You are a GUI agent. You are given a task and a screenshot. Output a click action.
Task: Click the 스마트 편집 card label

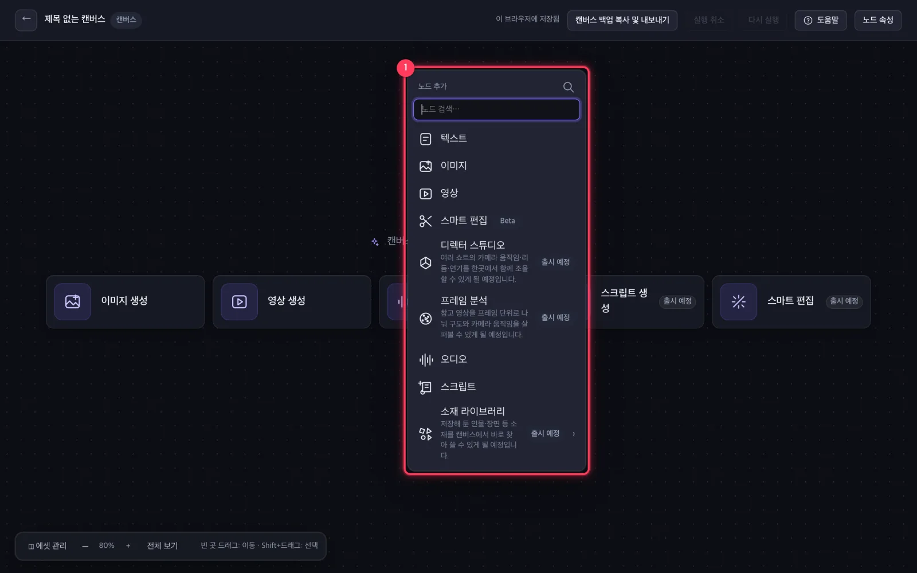[790, 301]
